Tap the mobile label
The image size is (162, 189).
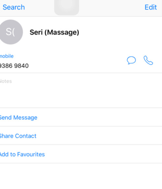pyautogui.click(x=7, y=56)
